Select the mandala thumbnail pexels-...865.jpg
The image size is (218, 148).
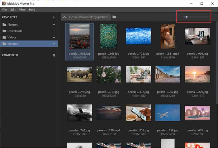coord(109,36)
